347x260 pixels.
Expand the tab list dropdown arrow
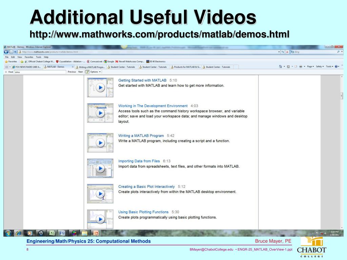tap(10, 67)
